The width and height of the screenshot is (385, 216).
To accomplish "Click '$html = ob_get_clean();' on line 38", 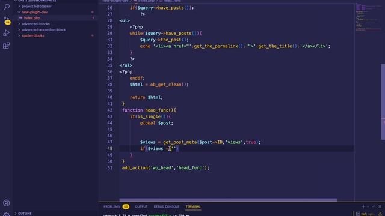I will (x=159, y=85).
